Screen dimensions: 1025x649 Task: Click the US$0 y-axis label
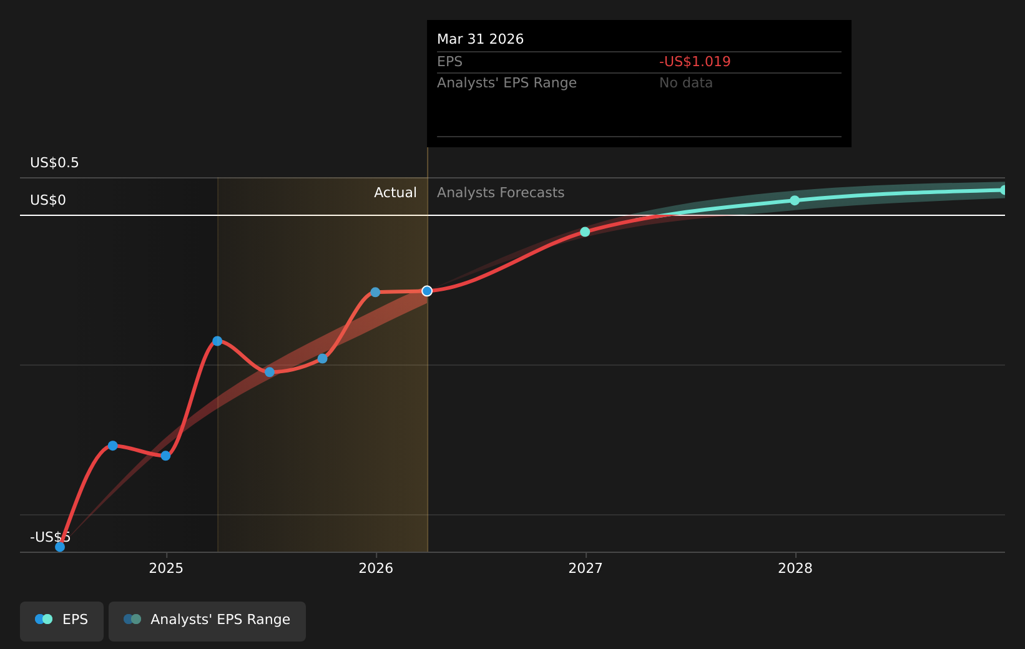click(48, 200)
